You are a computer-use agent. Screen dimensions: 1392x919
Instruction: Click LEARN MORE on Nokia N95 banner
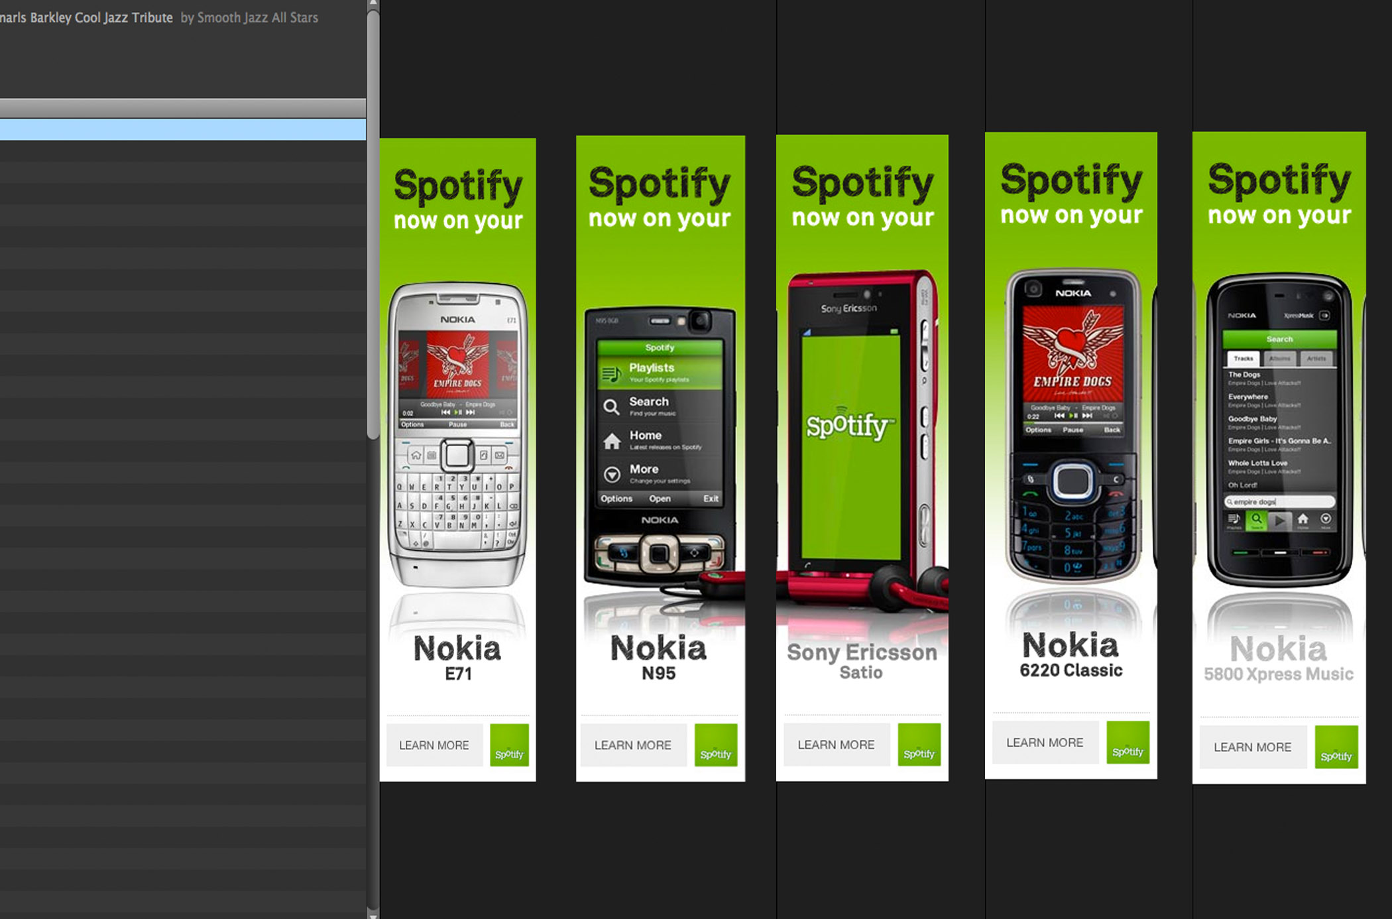click(x=633, y=745)
